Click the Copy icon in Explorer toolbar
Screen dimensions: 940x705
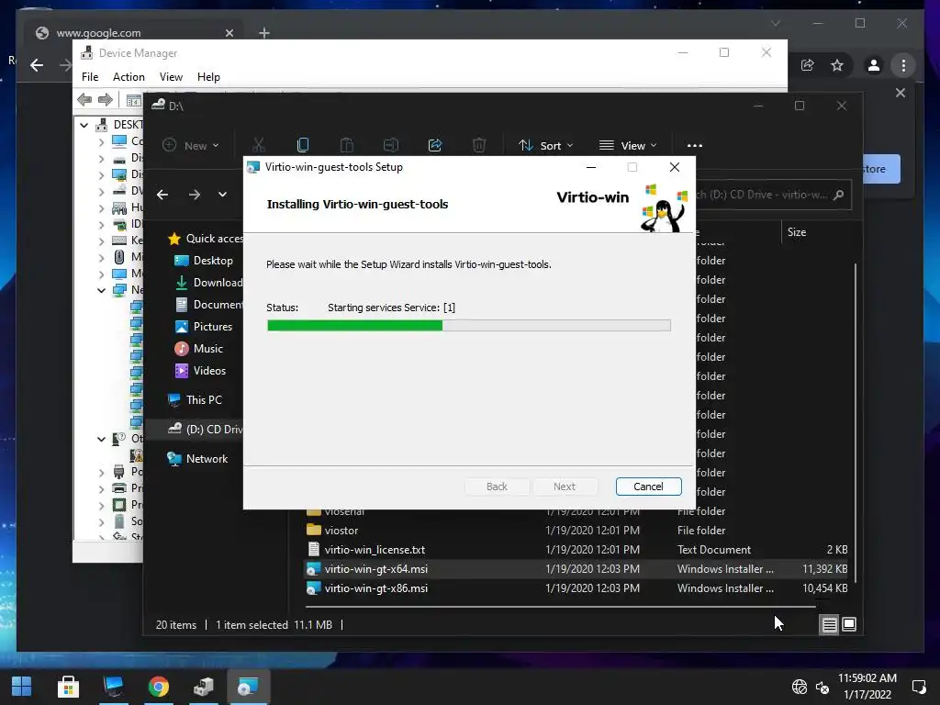tap(303, 145)
